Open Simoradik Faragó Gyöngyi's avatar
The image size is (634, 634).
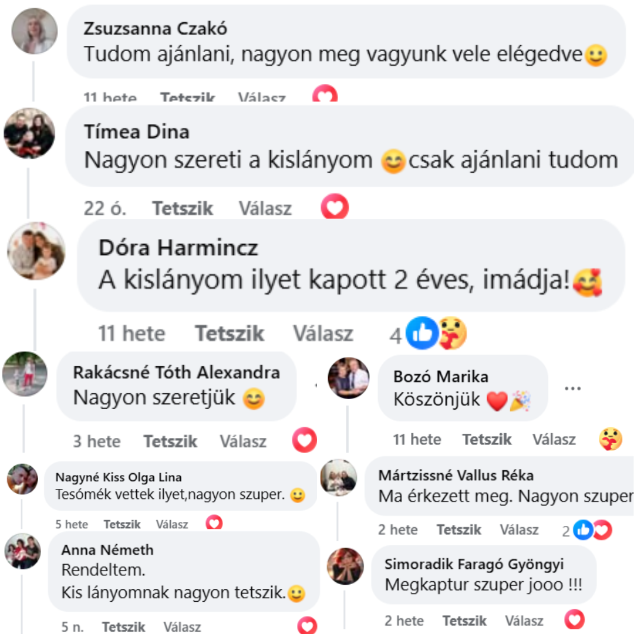[345, 566]
